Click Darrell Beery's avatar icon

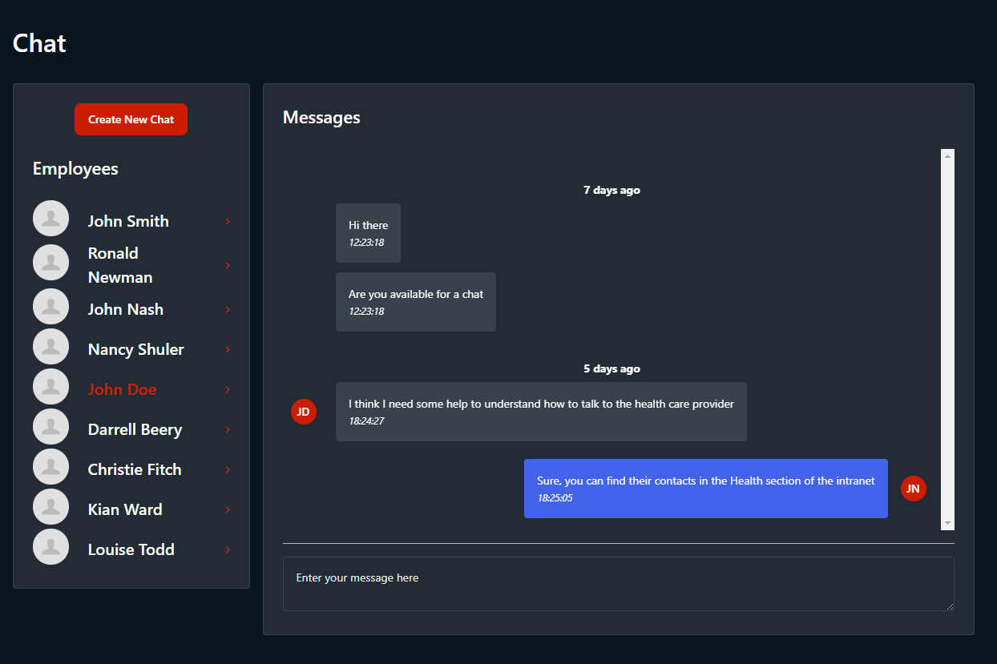tap(50, 426)
